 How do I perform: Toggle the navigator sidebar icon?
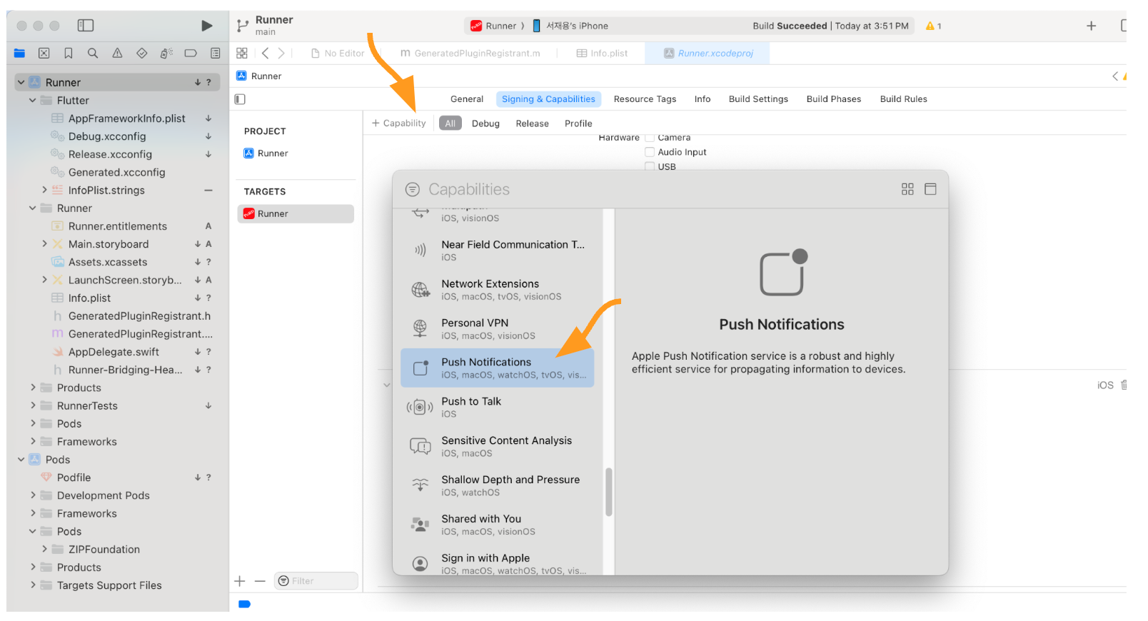86,26
